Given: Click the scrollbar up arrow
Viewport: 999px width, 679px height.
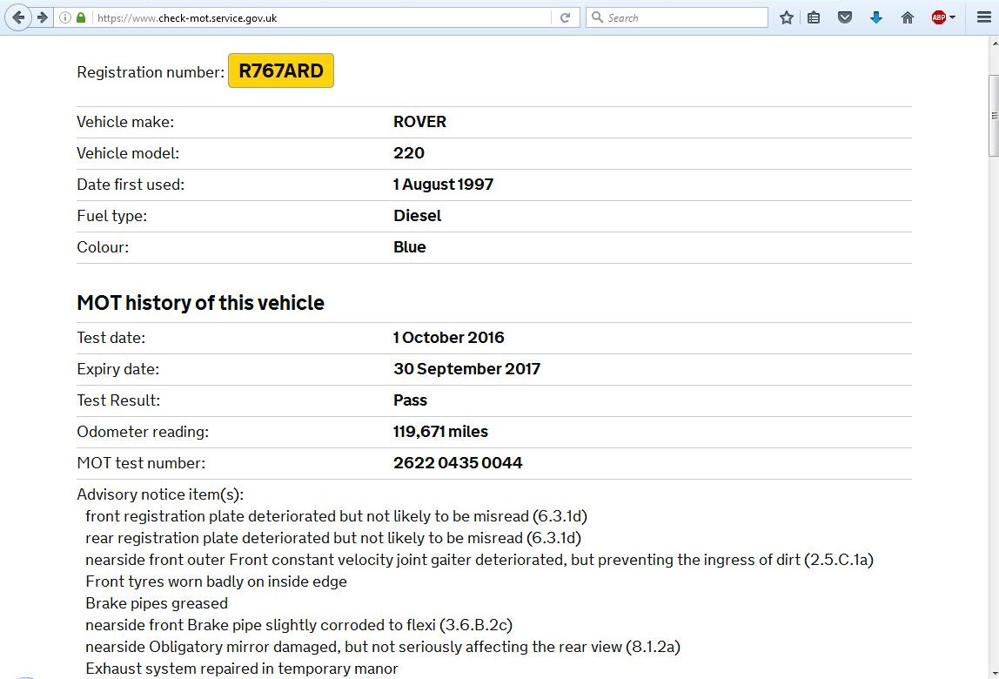Looking at the screenshot, I should pyautogui.click(x=994, y=44).
